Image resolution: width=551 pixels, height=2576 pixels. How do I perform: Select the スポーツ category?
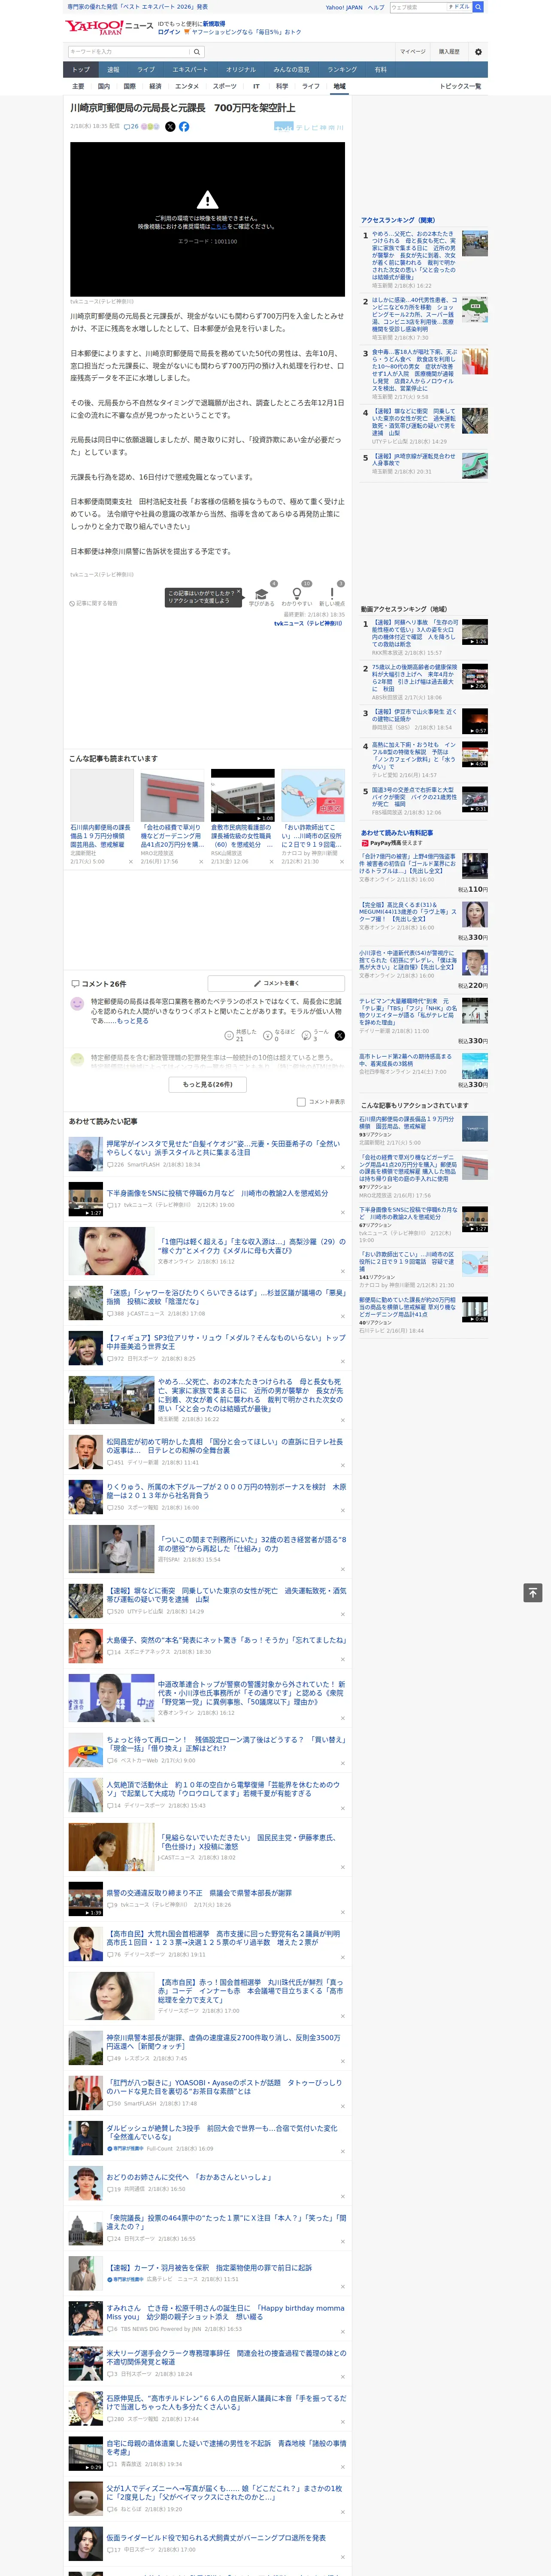(225, 86)
